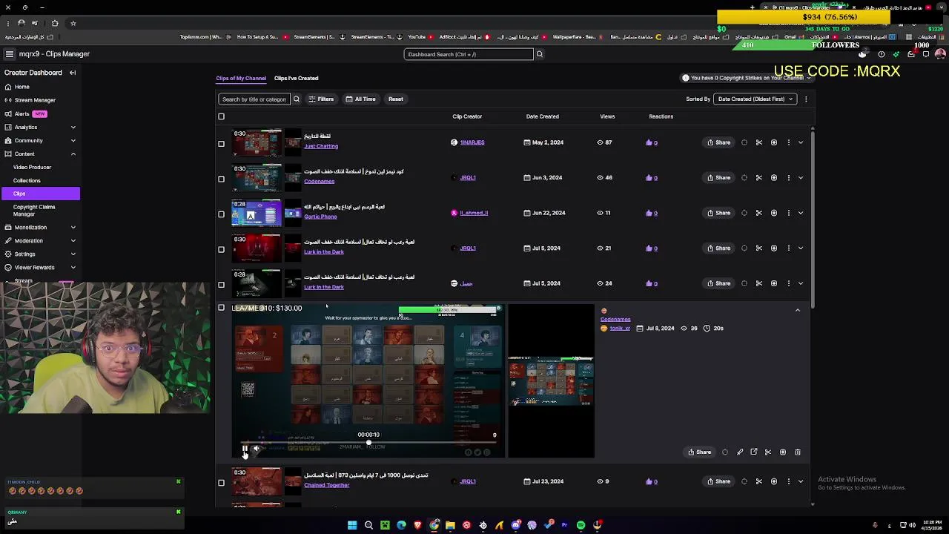
Task: Delete expanded clip with trash icon
Action: [x=798, y=452]
